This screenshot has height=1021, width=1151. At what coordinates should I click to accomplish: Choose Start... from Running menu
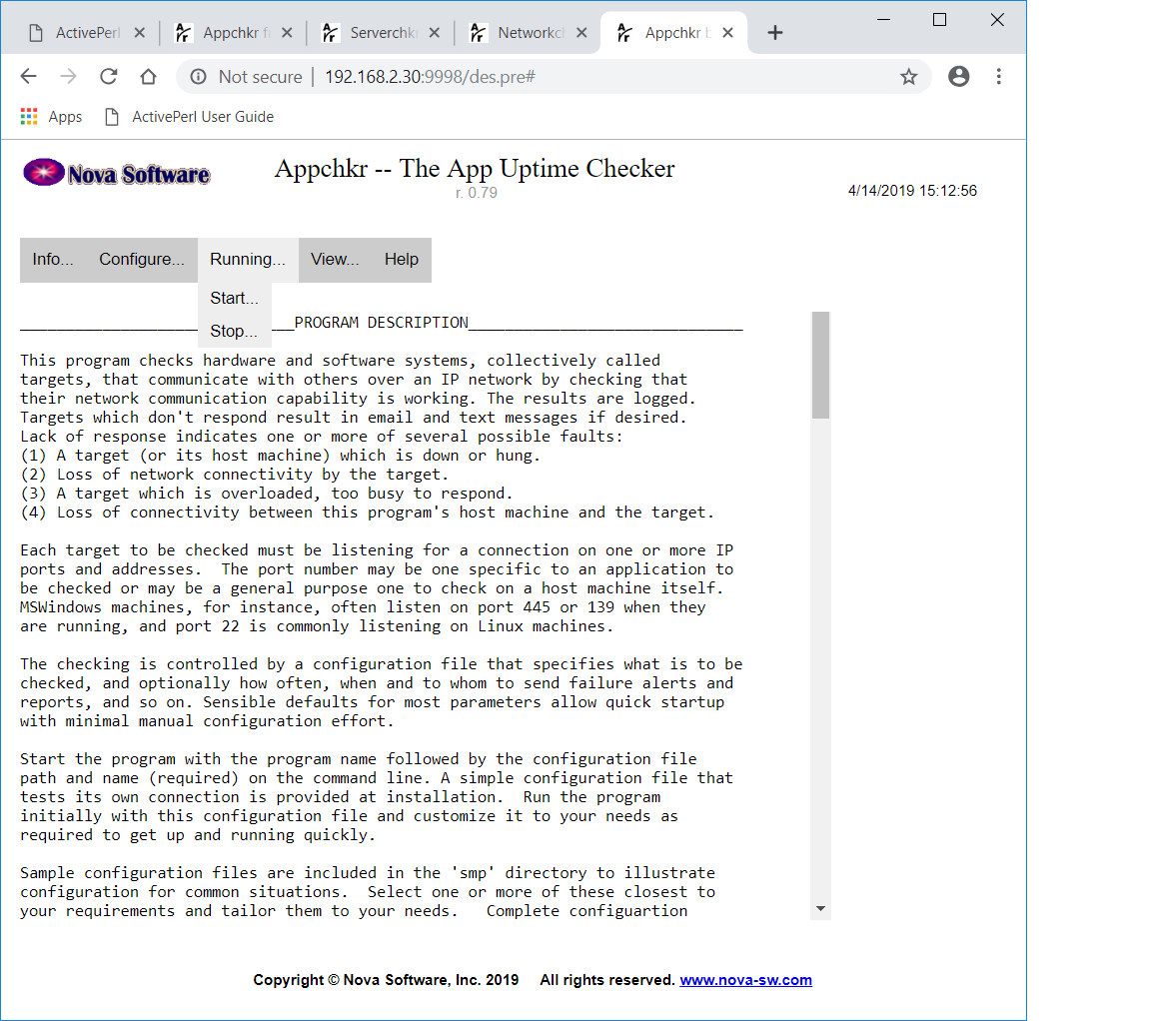tap(234, 298)
